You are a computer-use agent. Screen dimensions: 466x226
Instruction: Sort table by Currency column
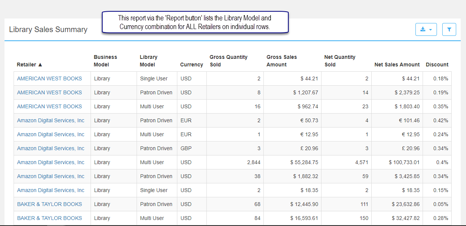click(x=191, y=64)
